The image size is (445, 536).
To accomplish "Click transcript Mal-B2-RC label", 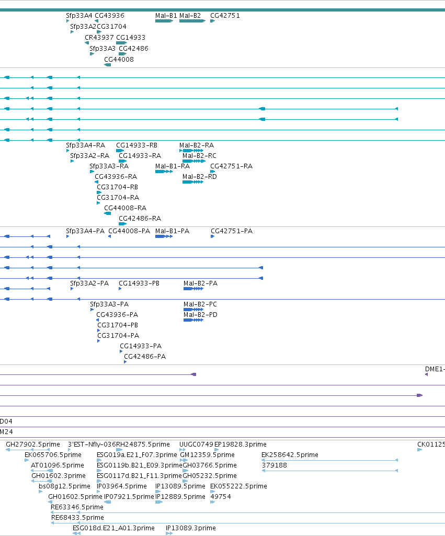I will pyautogui.click(x=199, y=156).
